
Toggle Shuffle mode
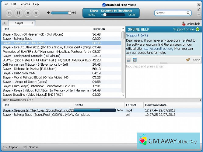point(30,147)
